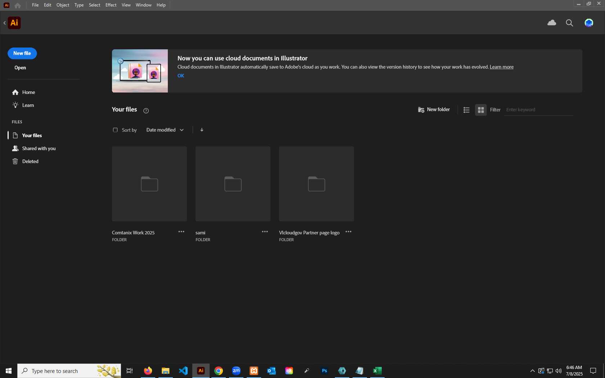Open Shared with you
The image size is (605, 378).
coord(34,148)
